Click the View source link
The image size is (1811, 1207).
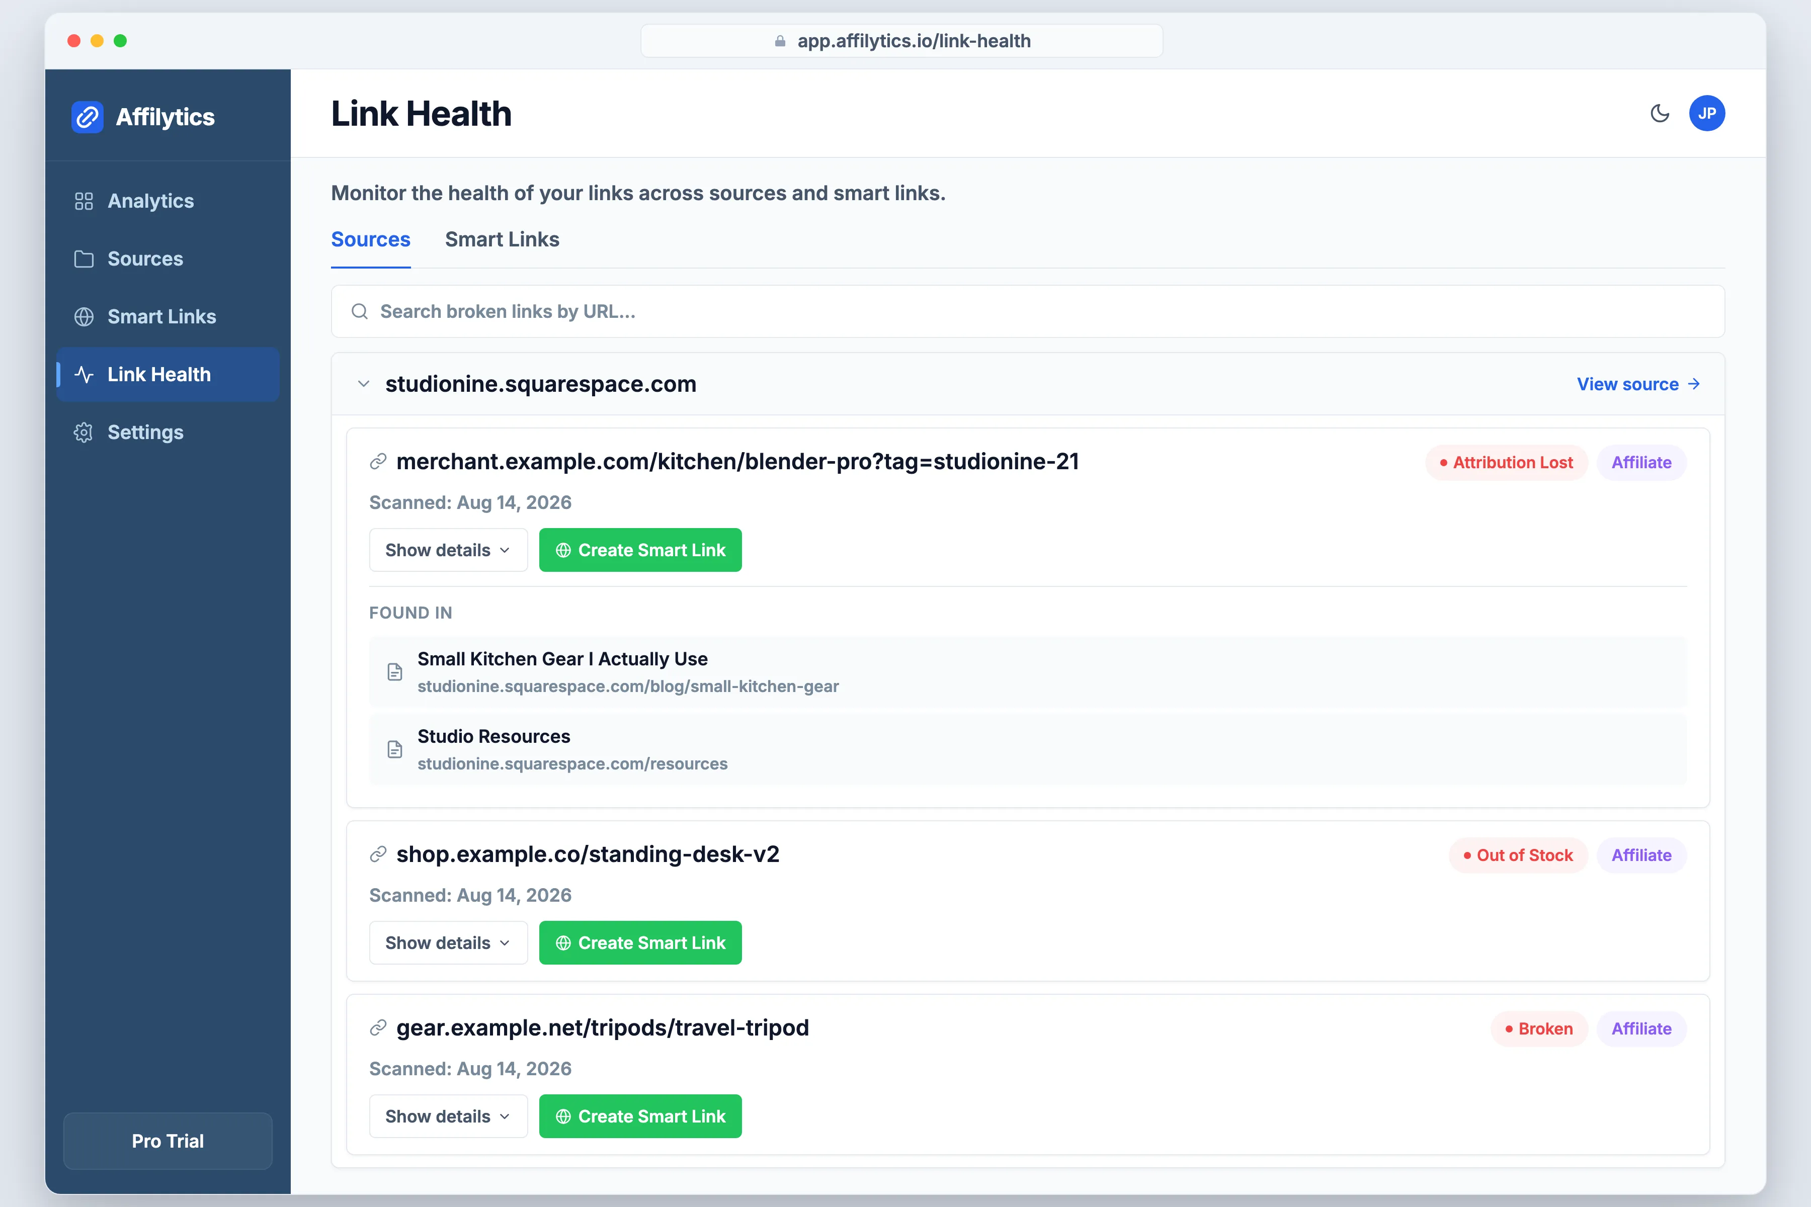point(1638,384)
